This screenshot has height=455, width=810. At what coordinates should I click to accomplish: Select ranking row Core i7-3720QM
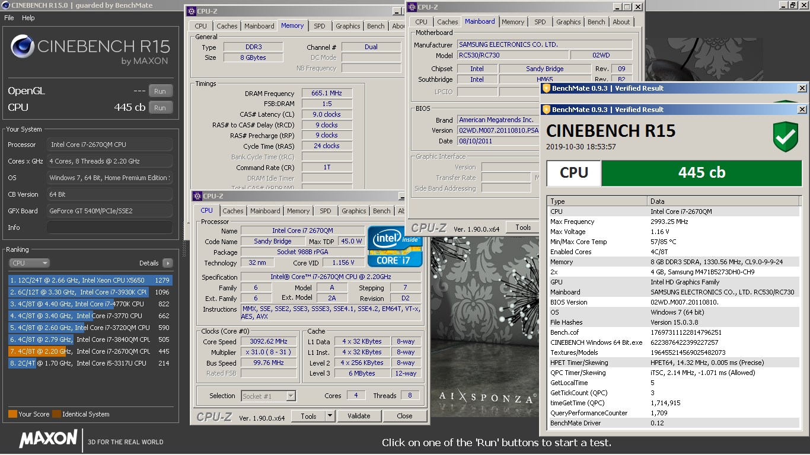(x=90, y=328)
